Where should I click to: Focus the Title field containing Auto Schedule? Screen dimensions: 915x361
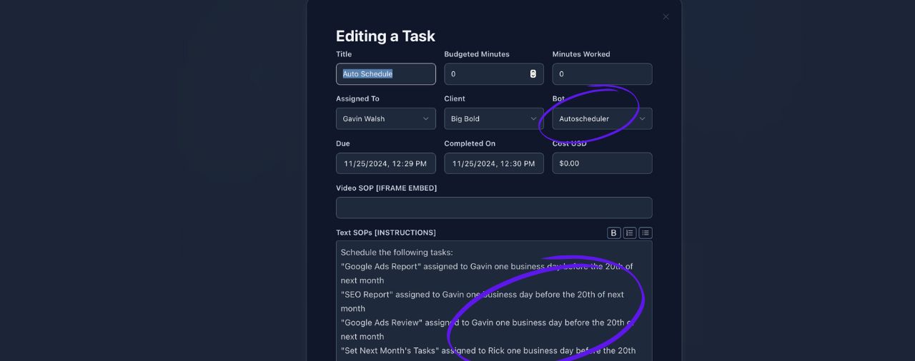(x=386, y=74)
